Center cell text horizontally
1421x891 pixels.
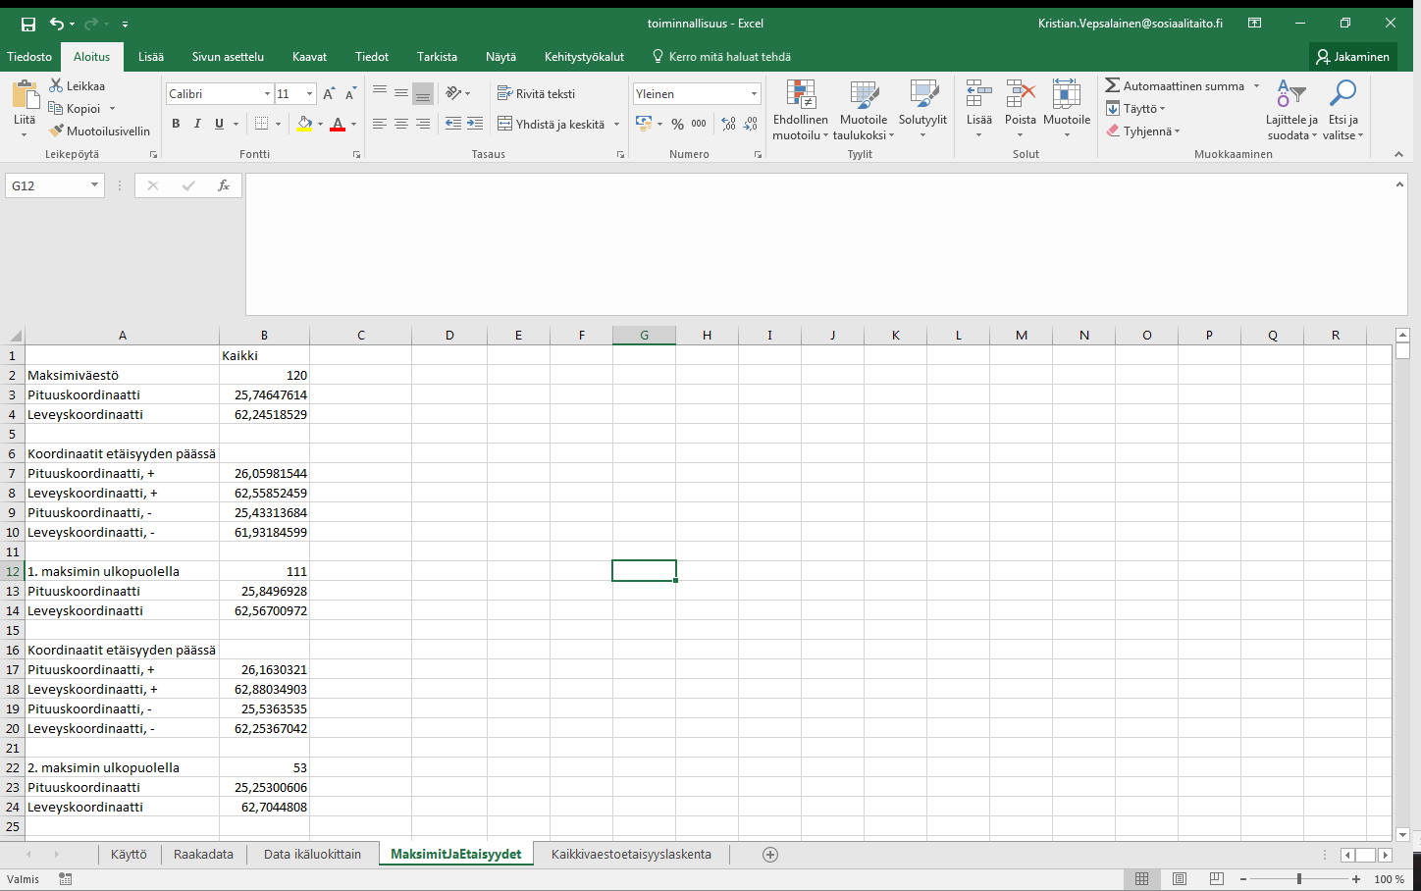401,124
